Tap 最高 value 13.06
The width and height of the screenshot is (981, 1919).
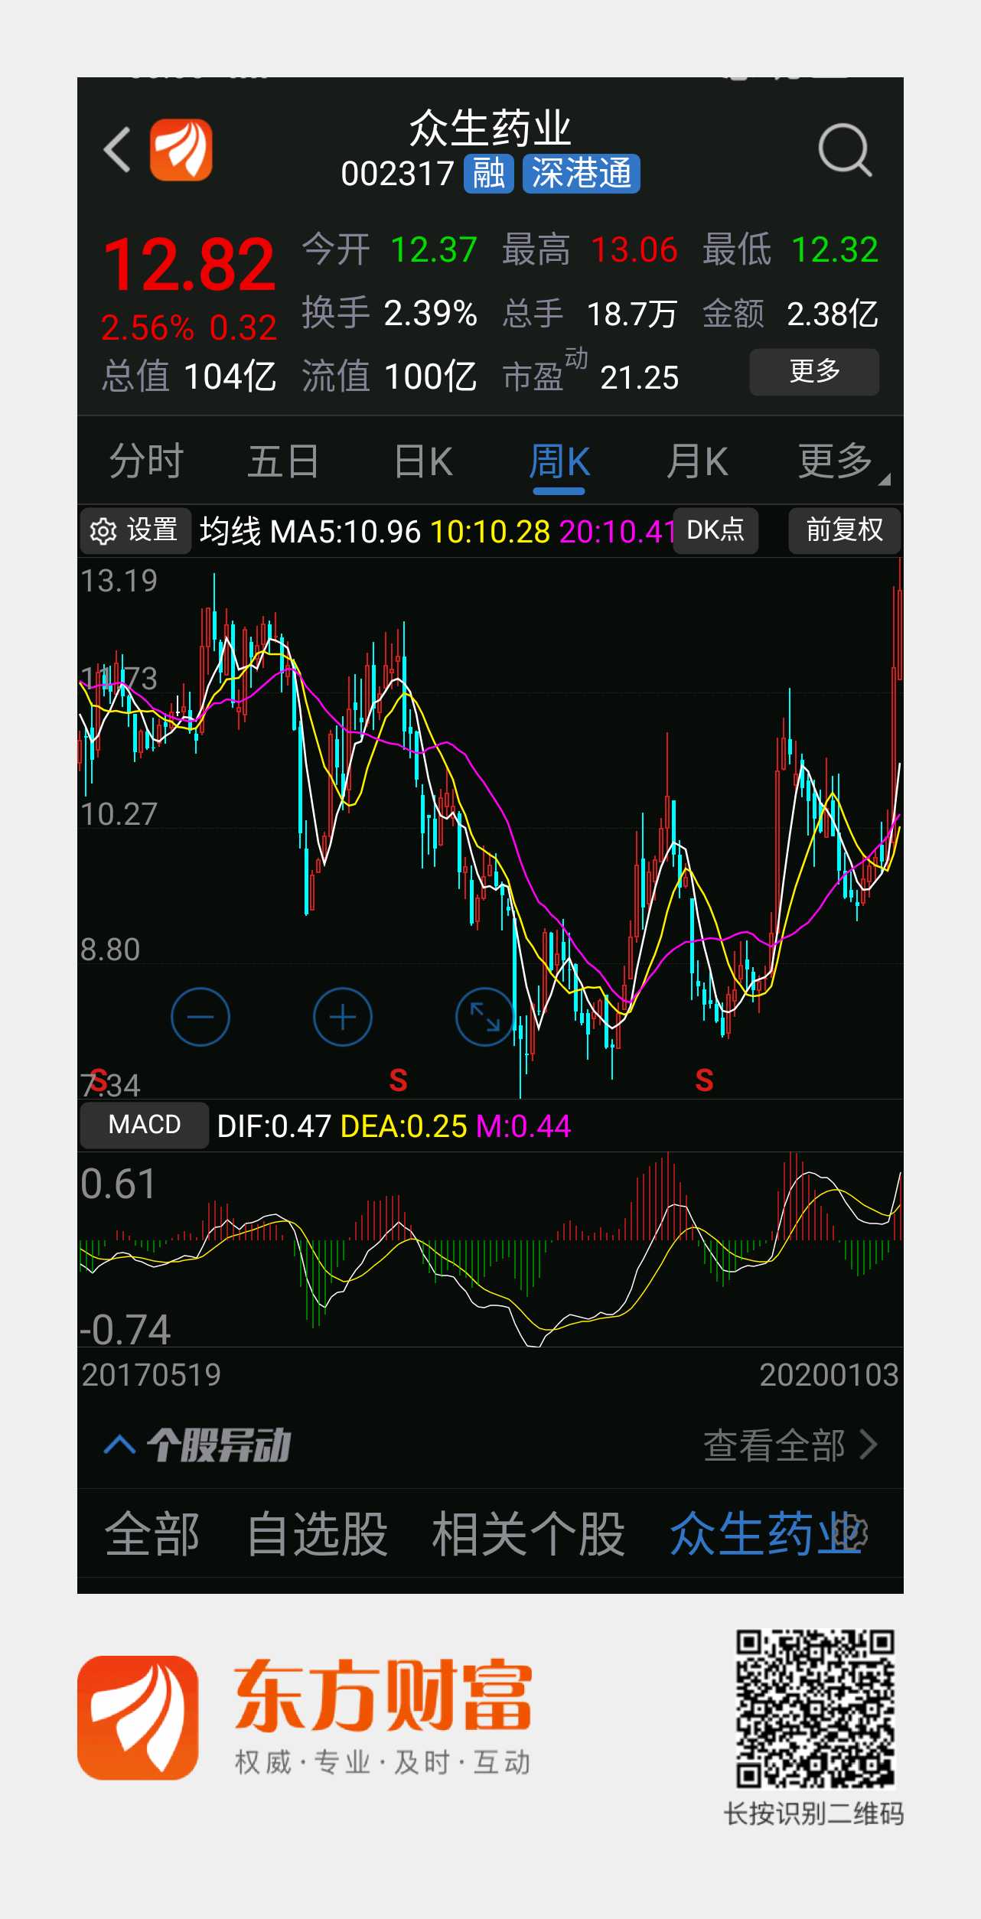click(x=634, y=249)
